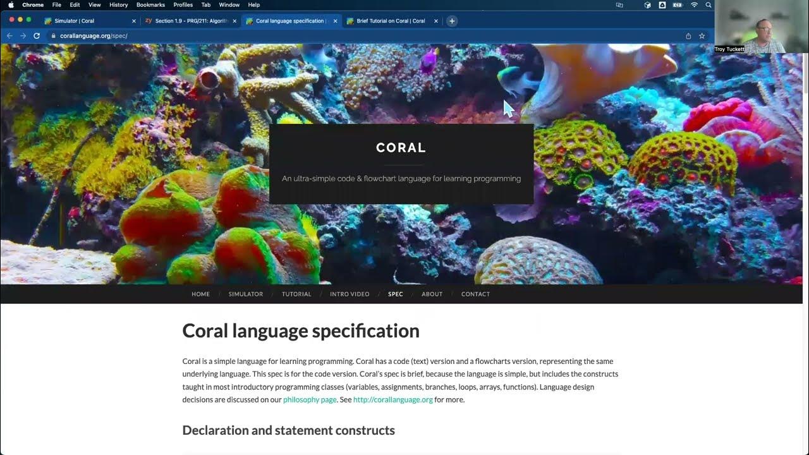View site security lock information
The width and height of the screenshot is (809, 455).
(x=53, y=36)
